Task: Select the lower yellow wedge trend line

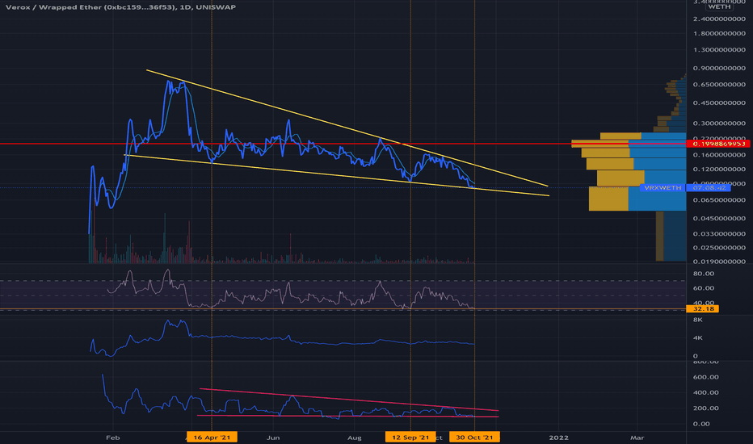Action: 336,175
